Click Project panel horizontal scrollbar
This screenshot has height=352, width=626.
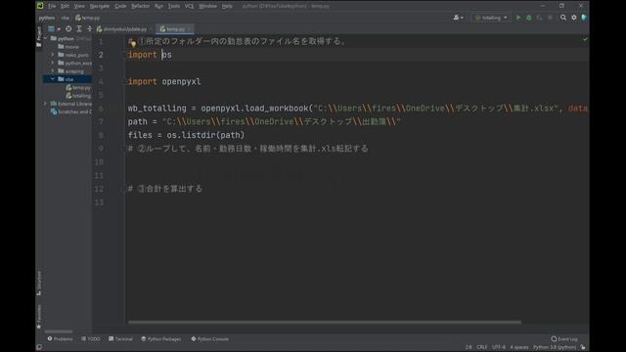click(59, 331)
